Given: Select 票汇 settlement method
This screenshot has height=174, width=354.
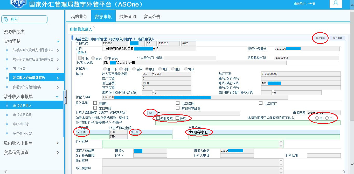Looking at the screenshot, I should pyautogui.click(x=160, y=69).
